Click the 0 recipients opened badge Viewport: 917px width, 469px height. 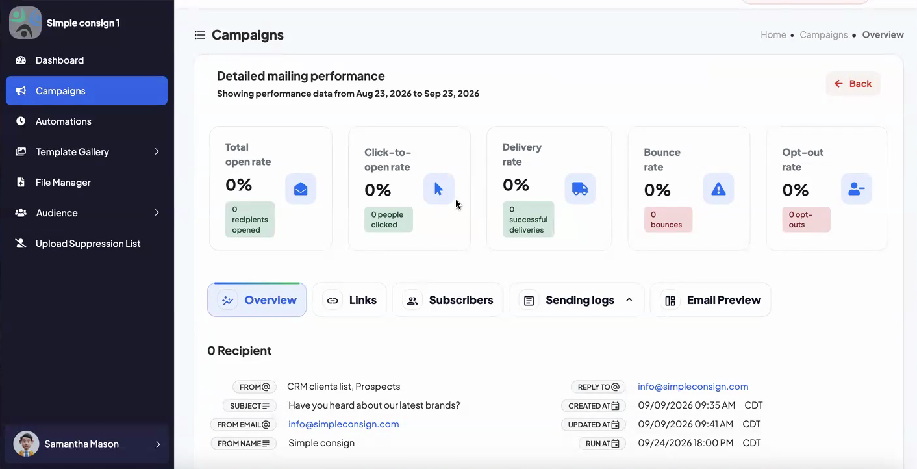tap(250, 220)
